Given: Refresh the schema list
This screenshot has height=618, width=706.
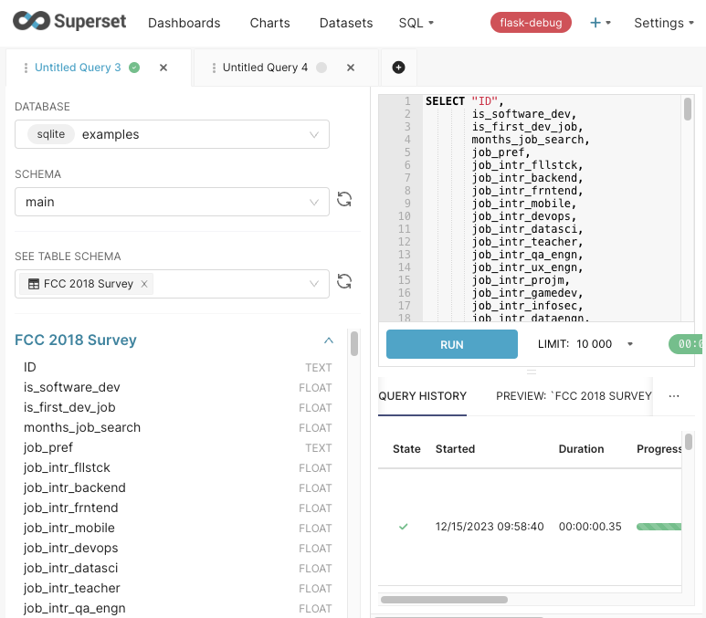Looking at the screenshot, I should click(x=344, y=200).
